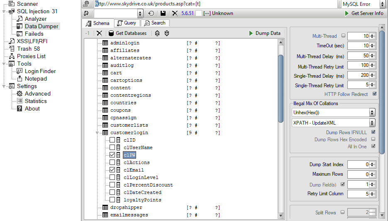Click the Login Finder icon
The width and height of the screenshot is (388, 221).
pos(20,71)
